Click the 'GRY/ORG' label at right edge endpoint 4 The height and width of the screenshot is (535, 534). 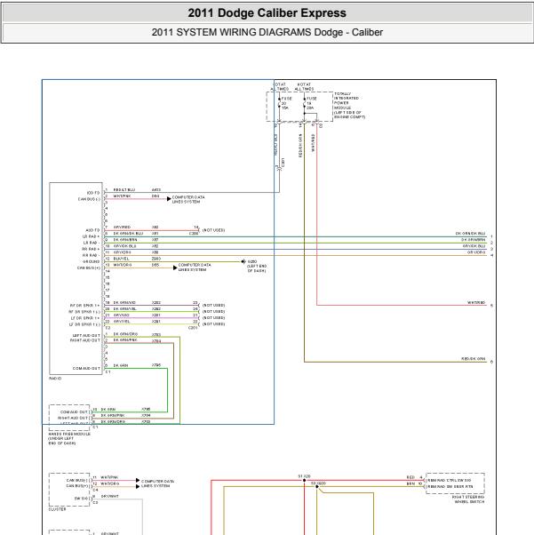(x=476, y=252)
